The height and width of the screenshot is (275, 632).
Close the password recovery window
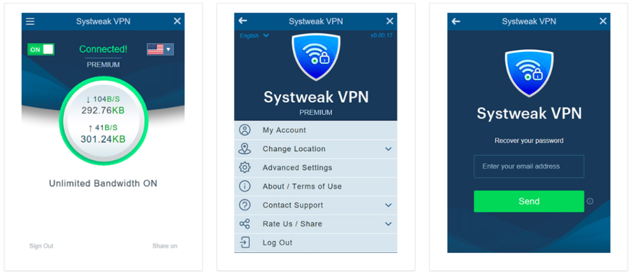pyautogui.click(x=602, y=22)
